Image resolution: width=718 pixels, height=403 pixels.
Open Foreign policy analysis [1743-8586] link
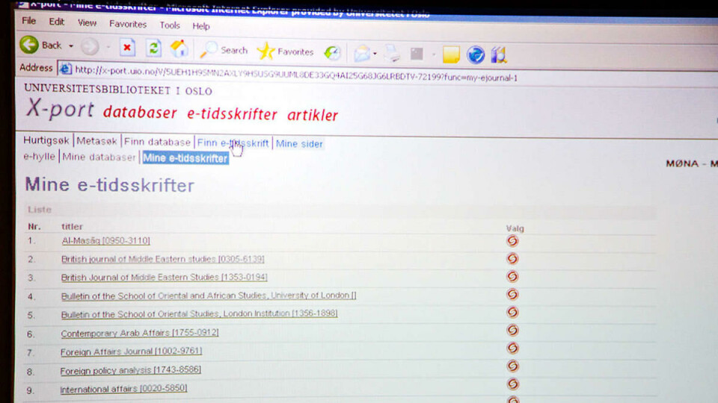(130, 370)
